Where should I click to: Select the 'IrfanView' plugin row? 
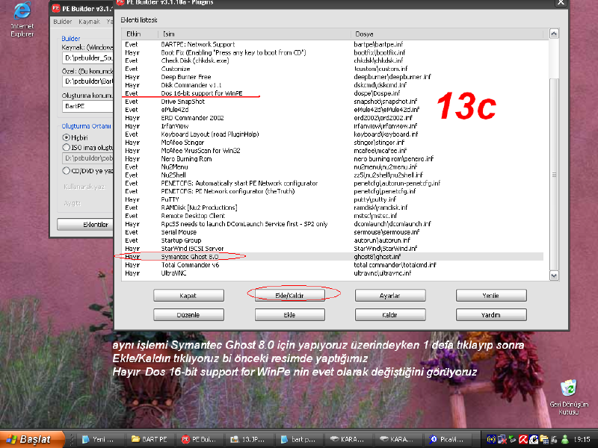click(333, 126)
